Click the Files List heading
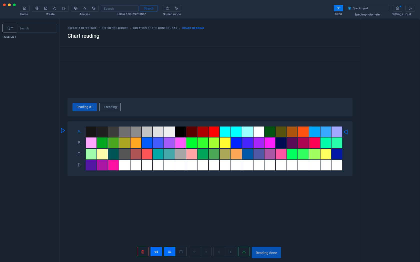This screenshot has width=420, height=262. 9,37
